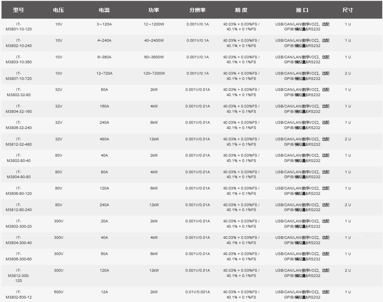This screenshot has width=383, height=302.
Task: Click the 分辨率 column header
Action: click(x=197, y=10)
